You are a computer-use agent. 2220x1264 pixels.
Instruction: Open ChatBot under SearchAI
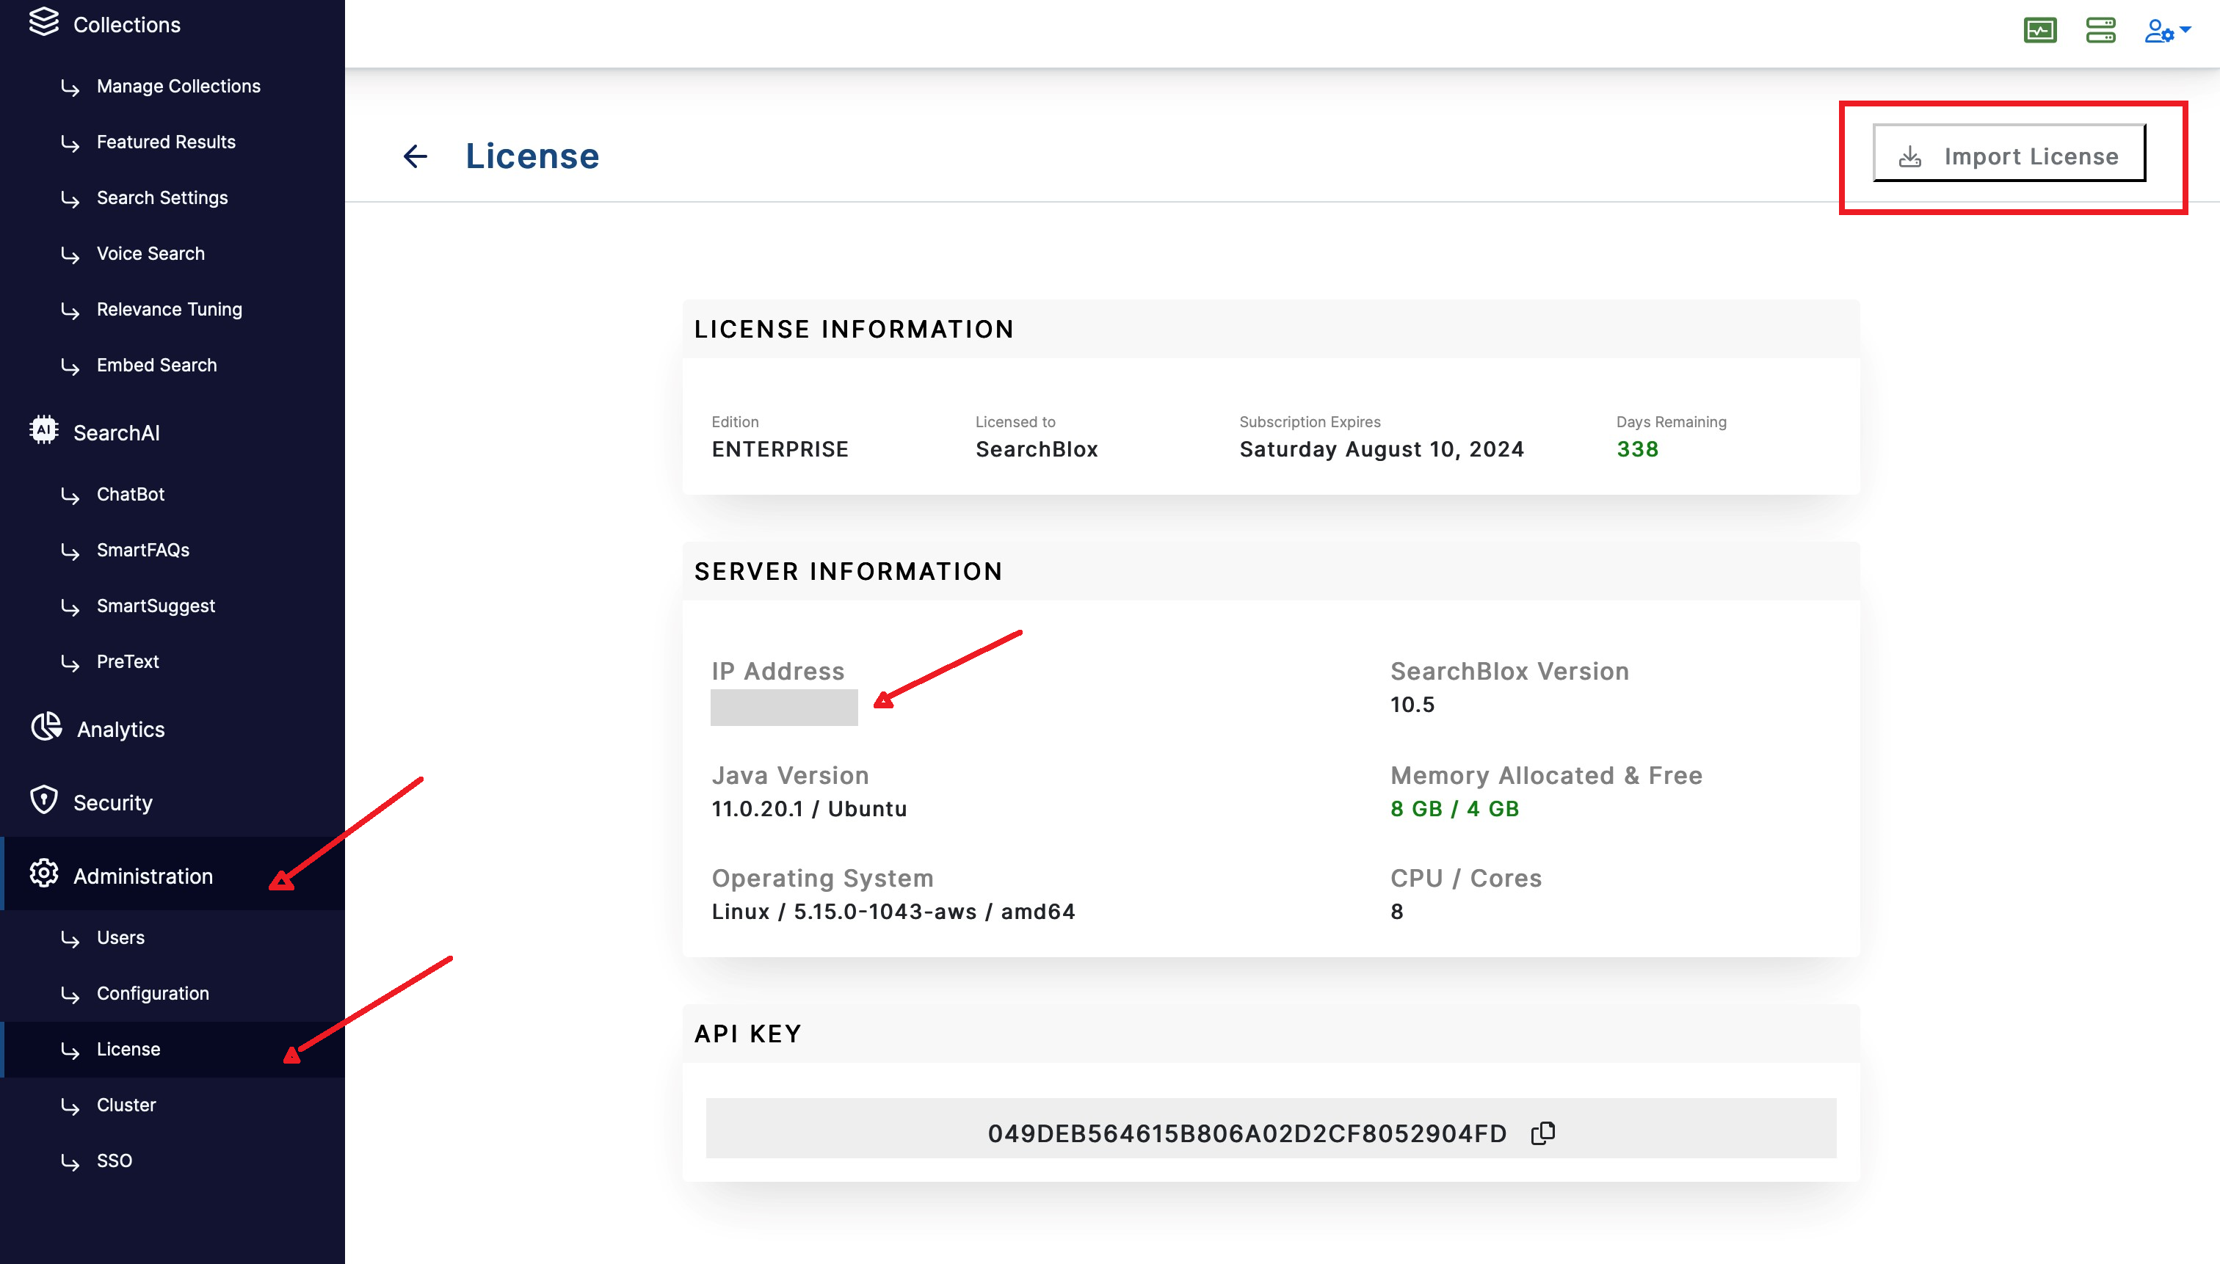tap(130, 494)
